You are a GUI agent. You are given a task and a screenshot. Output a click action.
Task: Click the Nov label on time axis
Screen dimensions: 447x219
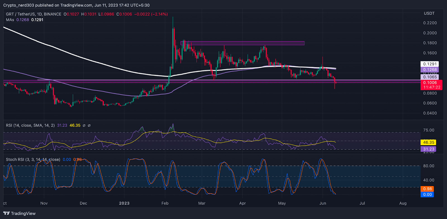44,203
